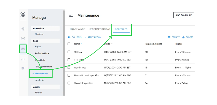Click the Add Schedule button
Screen dimensions: 217x105
184,15
